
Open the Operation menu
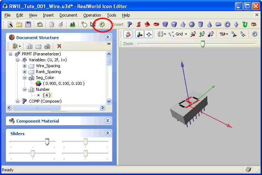point(92,15)
